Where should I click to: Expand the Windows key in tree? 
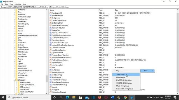(14, 78)
